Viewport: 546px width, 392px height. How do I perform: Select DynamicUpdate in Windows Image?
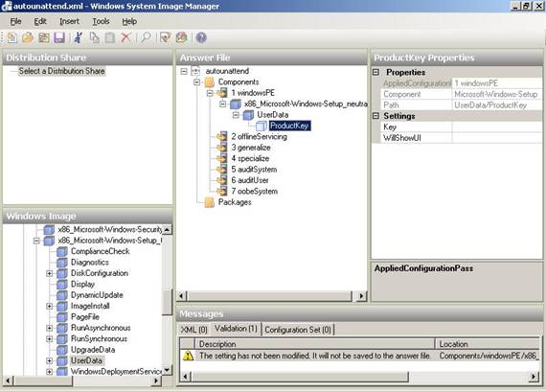pyautogui.click(x=97, y=295)
